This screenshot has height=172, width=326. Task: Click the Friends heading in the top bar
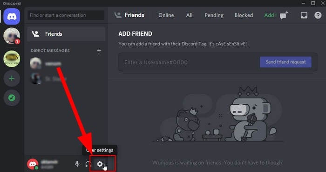point(134,15)
